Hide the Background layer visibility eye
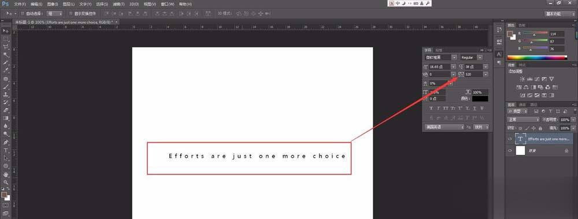 (510, 151)
